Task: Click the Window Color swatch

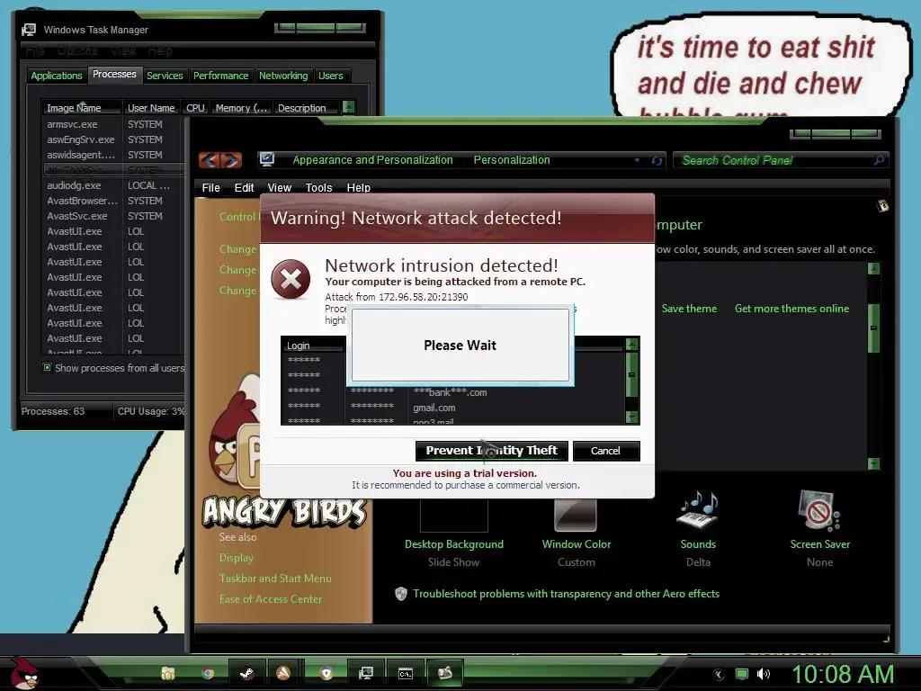Action: 576,514
